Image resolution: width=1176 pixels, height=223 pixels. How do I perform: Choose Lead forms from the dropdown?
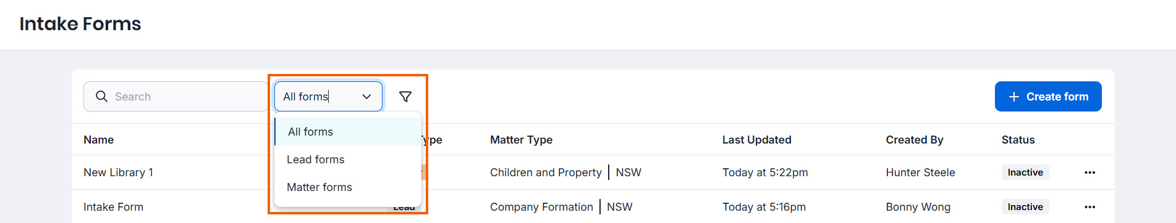pyautogui.click(x=348, y=160)
